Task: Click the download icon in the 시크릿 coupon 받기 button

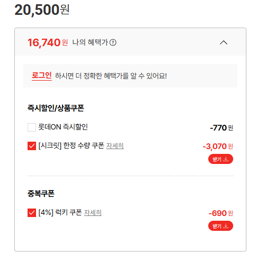Action: [x=226, y=159]
